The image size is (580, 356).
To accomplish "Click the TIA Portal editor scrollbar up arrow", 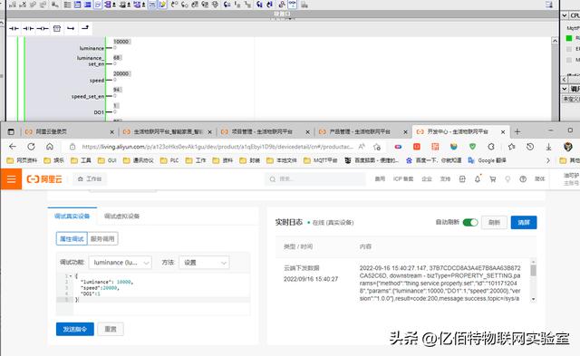I will click(x=555, y=41).
